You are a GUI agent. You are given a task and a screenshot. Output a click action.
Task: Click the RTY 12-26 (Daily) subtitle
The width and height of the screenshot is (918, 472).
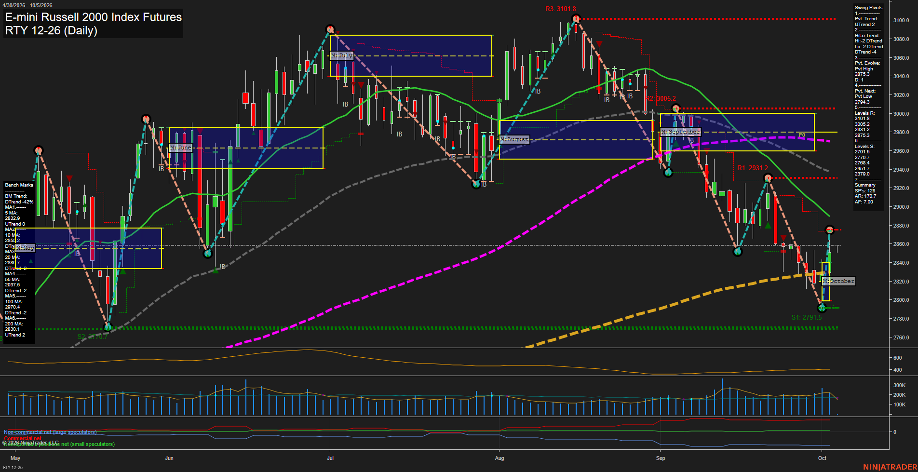click(x=51, y=30)
